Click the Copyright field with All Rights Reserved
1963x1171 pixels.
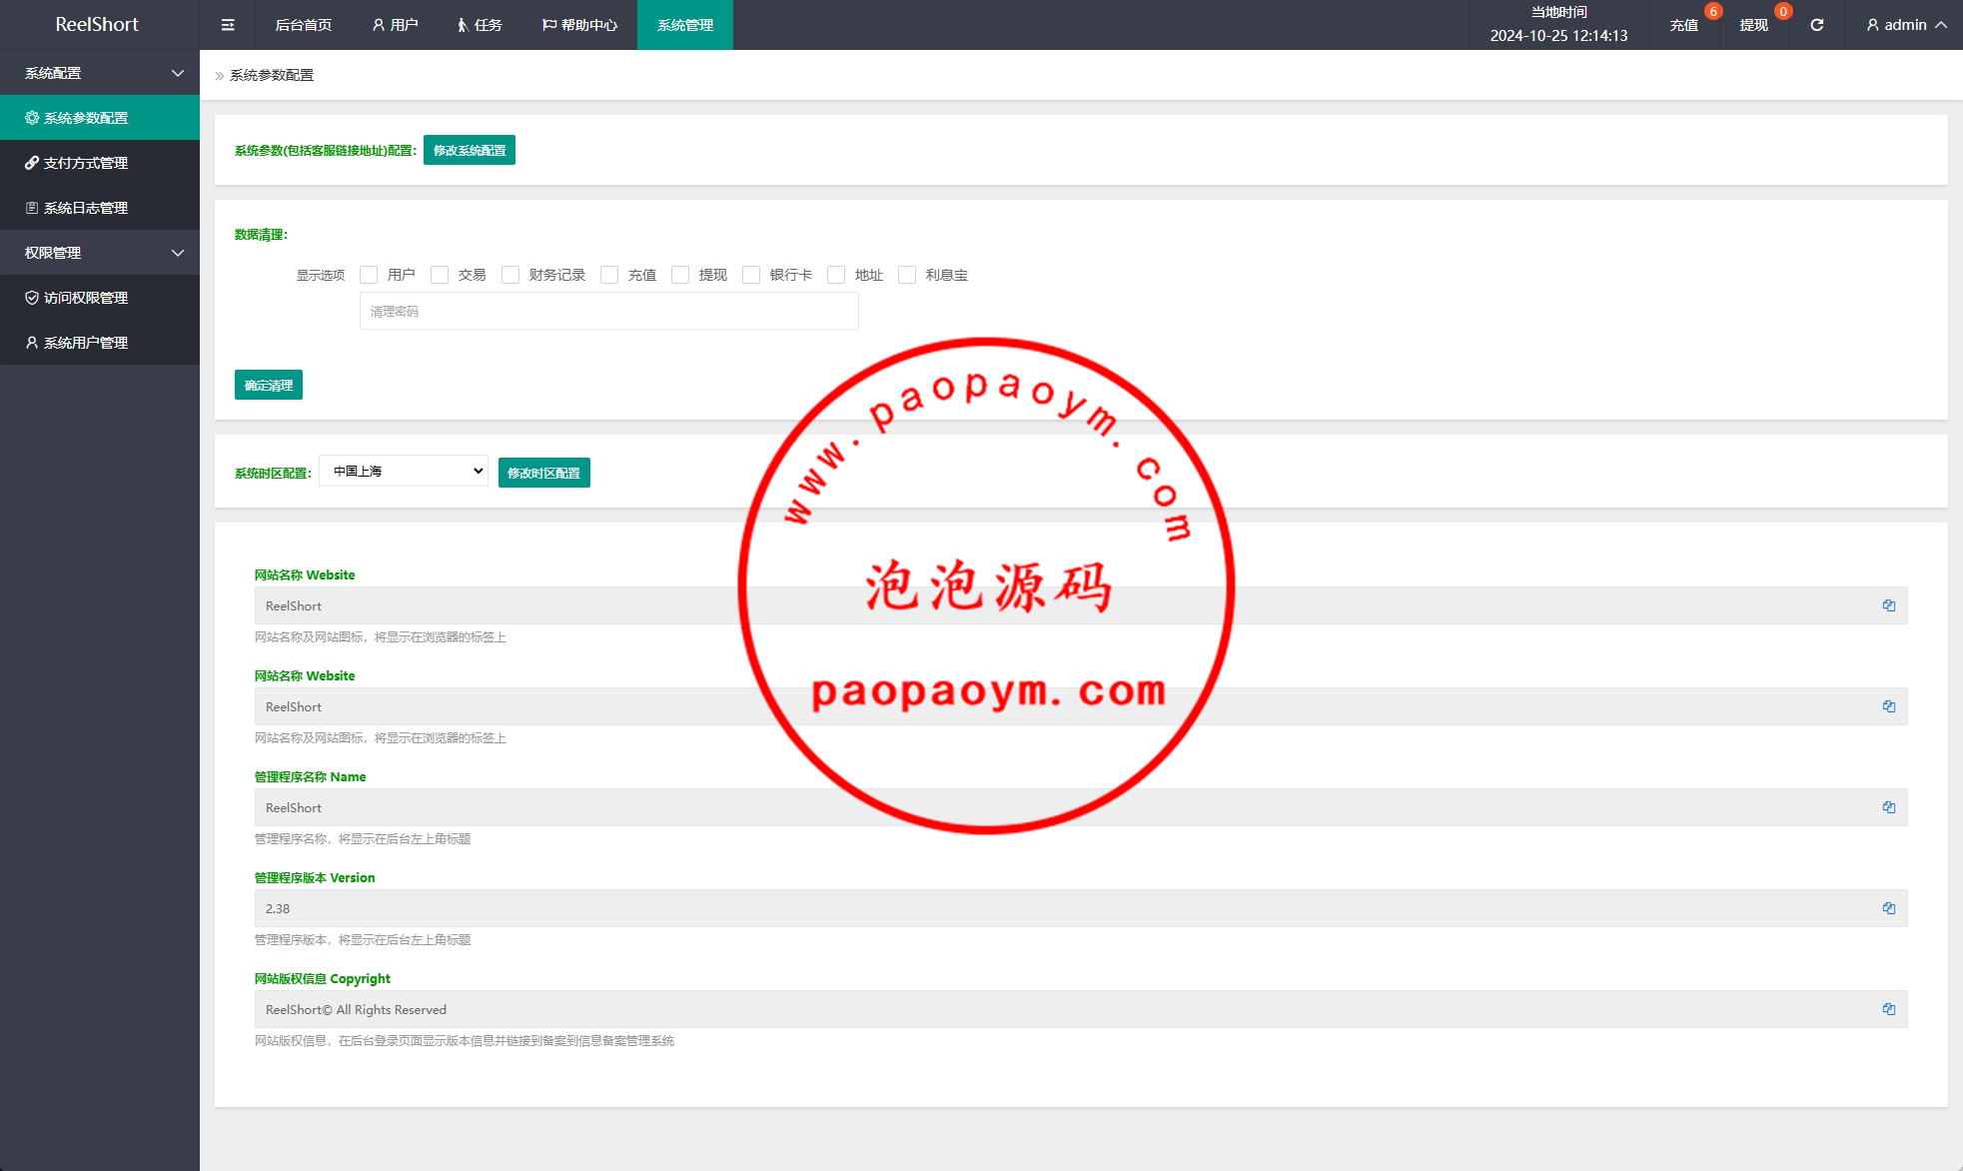[1081, 1009]
